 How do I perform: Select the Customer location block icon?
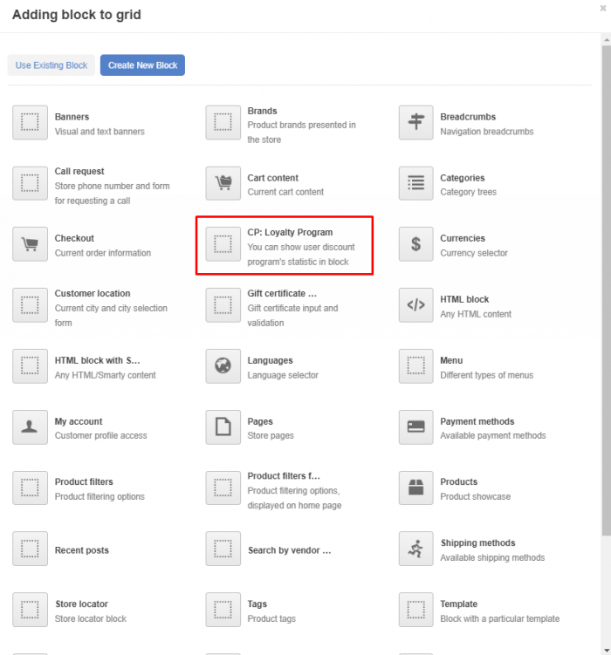coord(30,305)
